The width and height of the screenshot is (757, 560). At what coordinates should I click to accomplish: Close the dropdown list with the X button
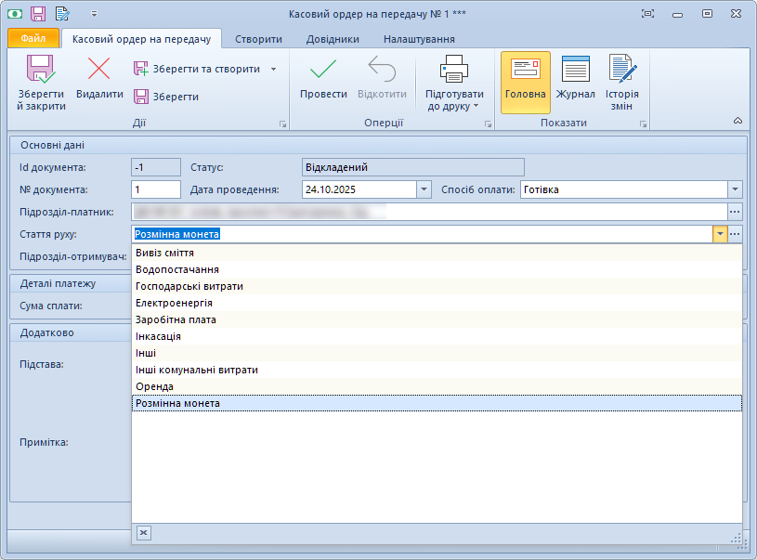pos(144,532)
